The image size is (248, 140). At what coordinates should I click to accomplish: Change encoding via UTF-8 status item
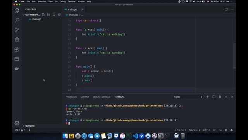pos(207,130)
